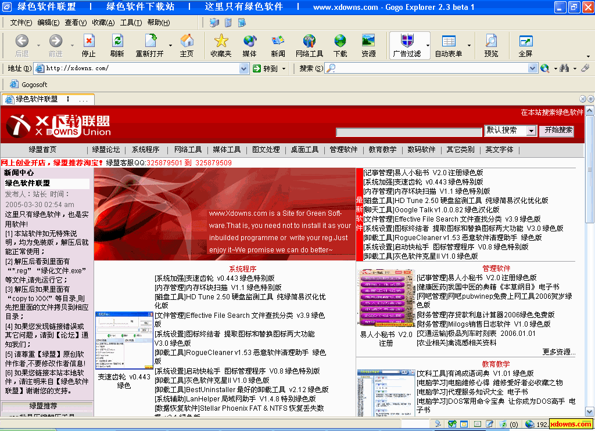The width and height of the screenshot is (595, 431).
Task: Toggle Ad Filter (广告过滤) shield icon
Action: pos(407,40)
